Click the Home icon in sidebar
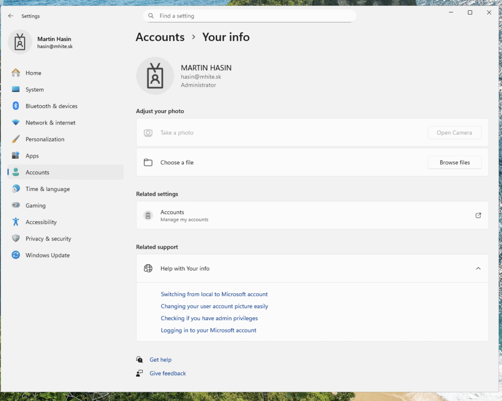This screenshot has width=502, height=401. (x=16, y=73)
